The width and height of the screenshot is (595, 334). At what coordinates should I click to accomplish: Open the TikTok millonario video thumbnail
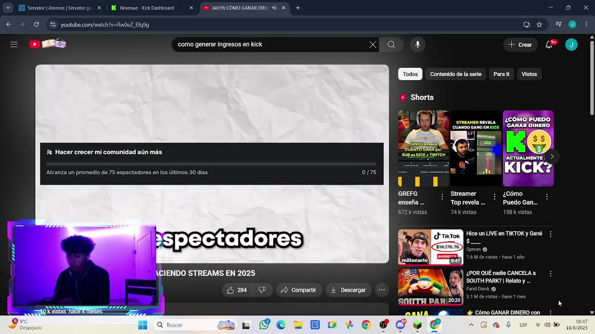pos(430,247)
